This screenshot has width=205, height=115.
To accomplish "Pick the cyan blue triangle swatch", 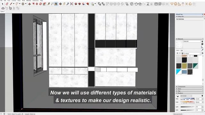I will tap(179, 72).
